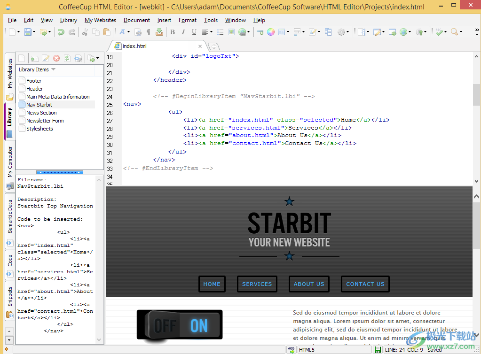Click the CONTACT US button in preview

point(365,284)
